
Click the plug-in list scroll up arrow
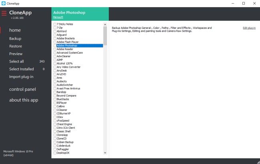pos(105,24)
